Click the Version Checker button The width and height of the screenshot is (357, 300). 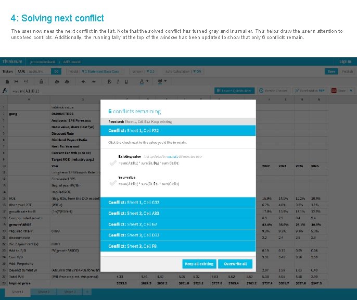coord(274,91)
